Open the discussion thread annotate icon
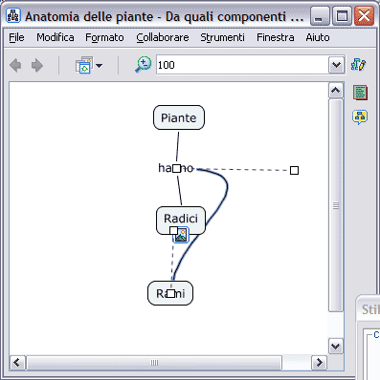This screenshot has height=380, width=380. [x=360, y=117]
